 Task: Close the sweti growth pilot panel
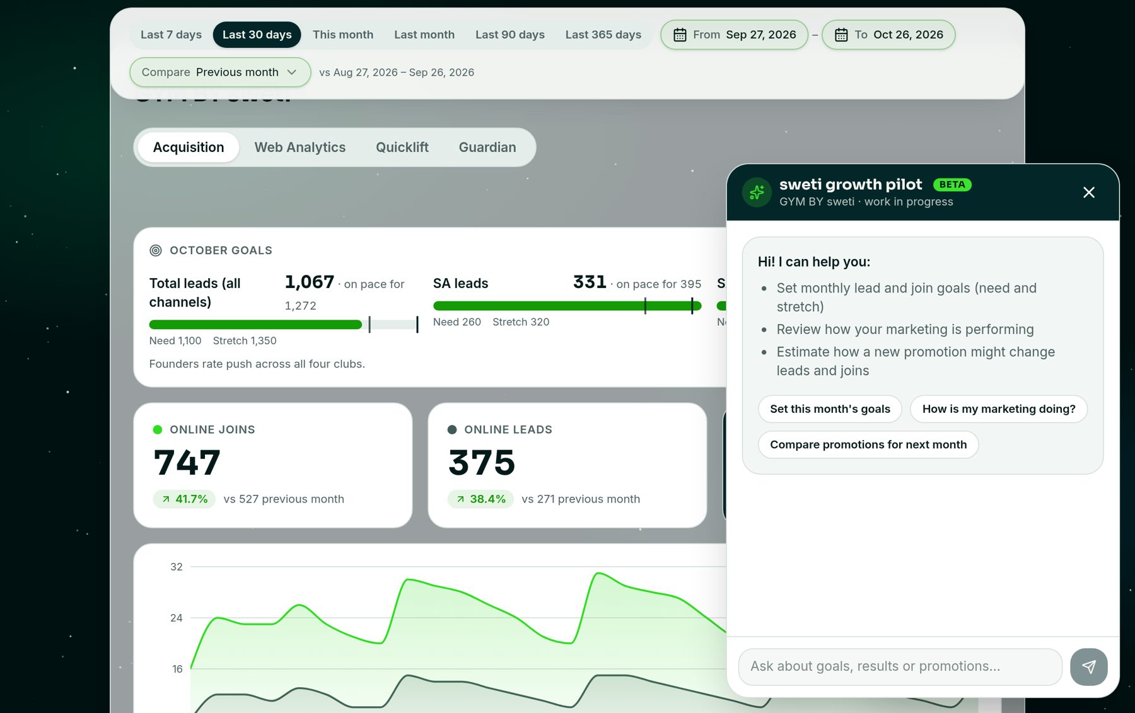(1088, 192)
